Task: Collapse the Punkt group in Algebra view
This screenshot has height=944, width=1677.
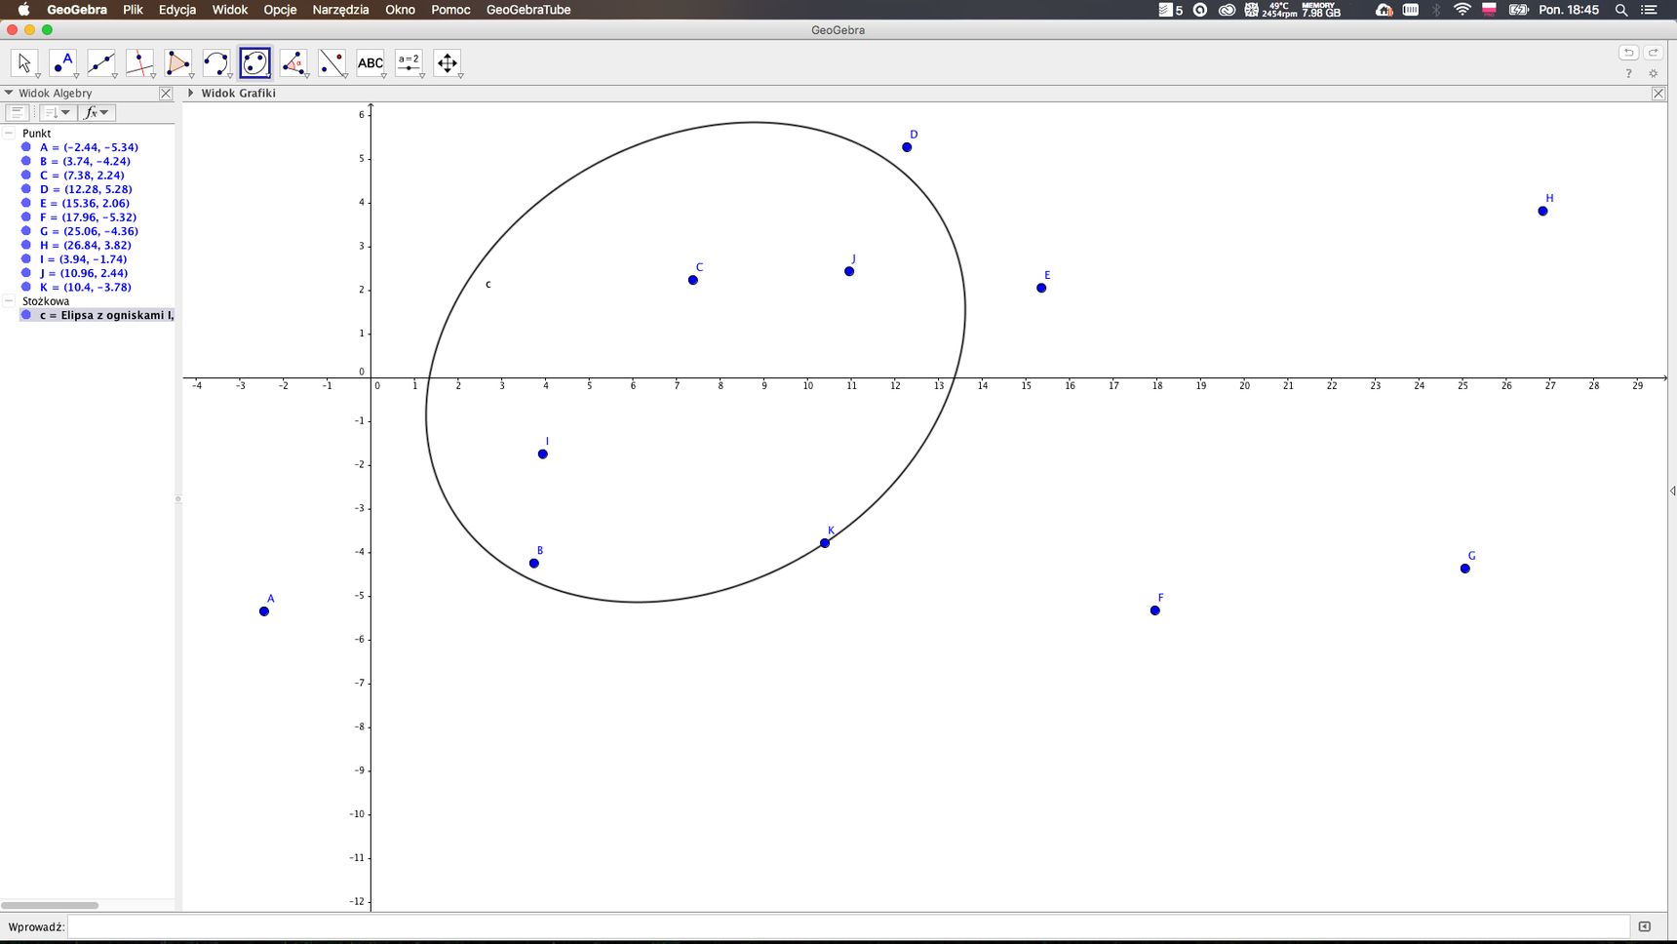Action: pyautogui.click(x=9, y=134)
